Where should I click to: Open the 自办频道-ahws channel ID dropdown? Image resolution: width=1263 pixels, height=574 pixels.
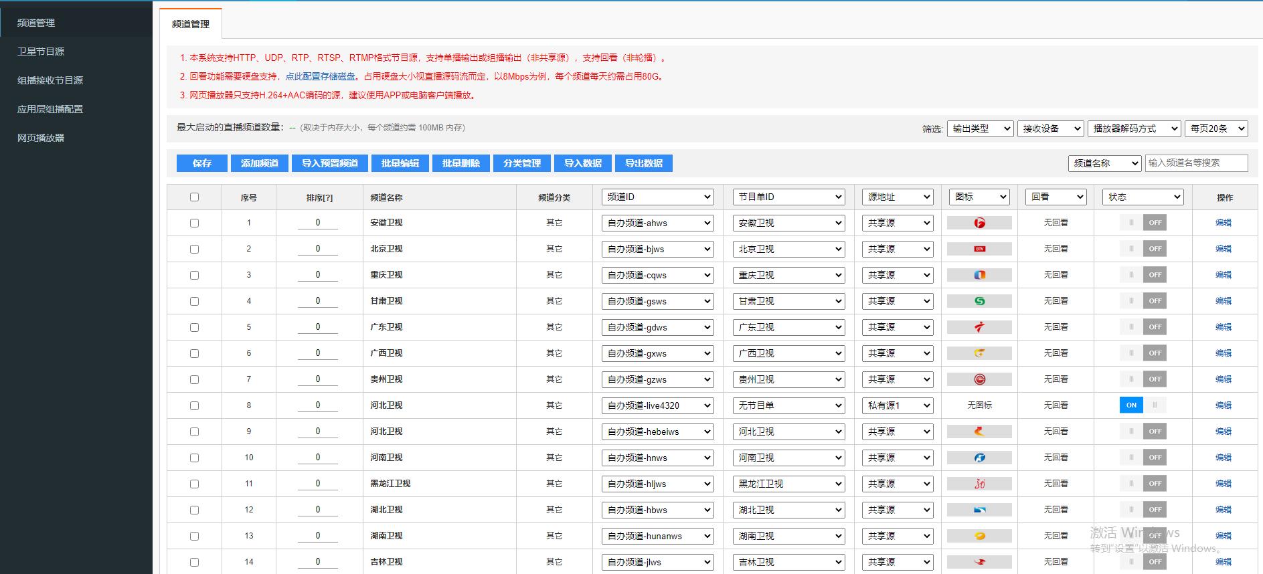pos(657,223)
